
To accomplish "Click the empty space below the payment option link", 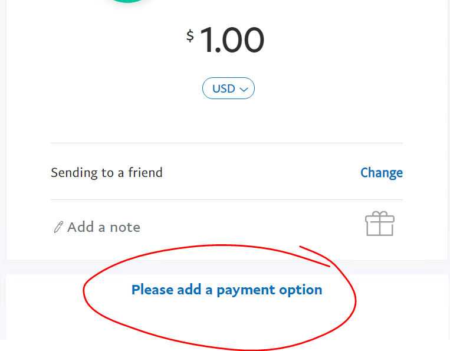I will tap(226, 322).
